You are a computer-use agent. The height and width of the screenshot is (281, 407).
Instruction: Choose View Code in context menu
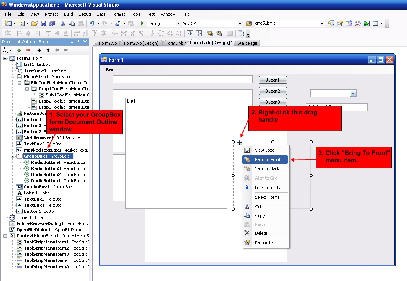265,150
